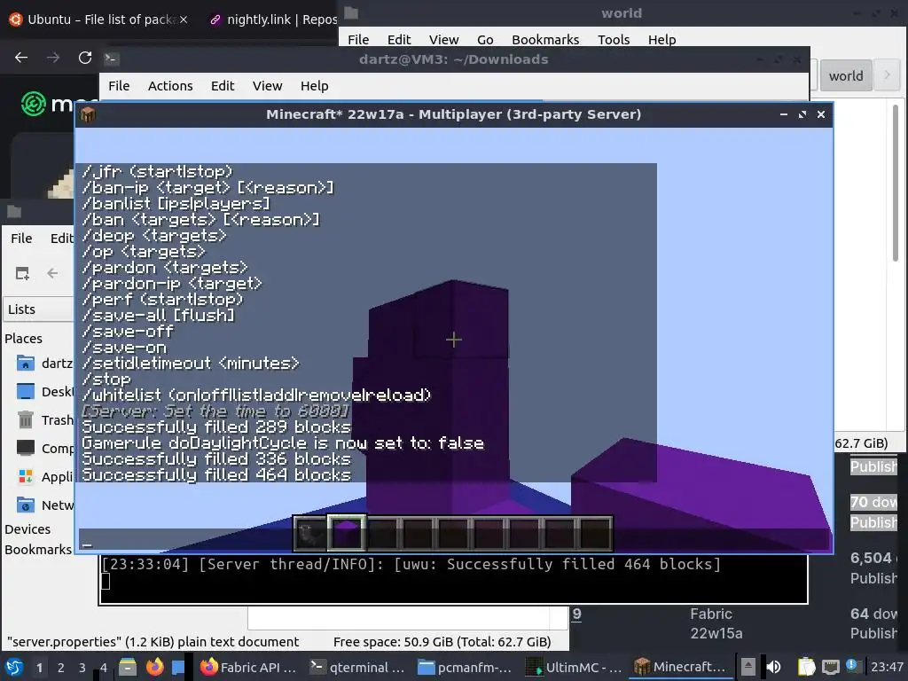908x681 pixels.
Task: Launch Firefox from the taskbar quick-launch icon
Action: point(154,667)
